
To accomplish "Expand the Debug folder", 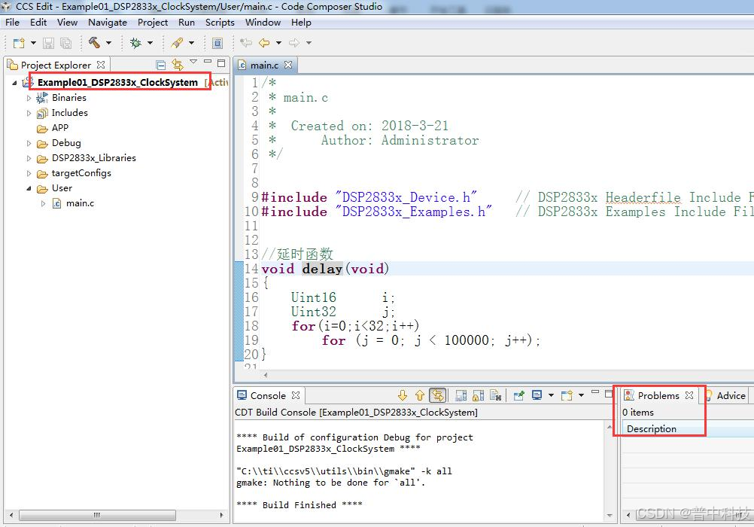I will point(29,144).
